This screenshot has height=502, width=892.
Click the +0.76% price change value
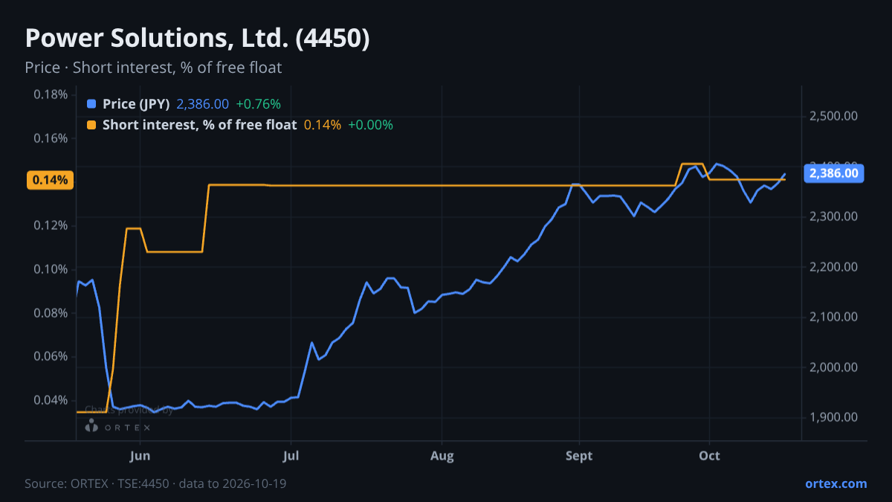(258, 104)
